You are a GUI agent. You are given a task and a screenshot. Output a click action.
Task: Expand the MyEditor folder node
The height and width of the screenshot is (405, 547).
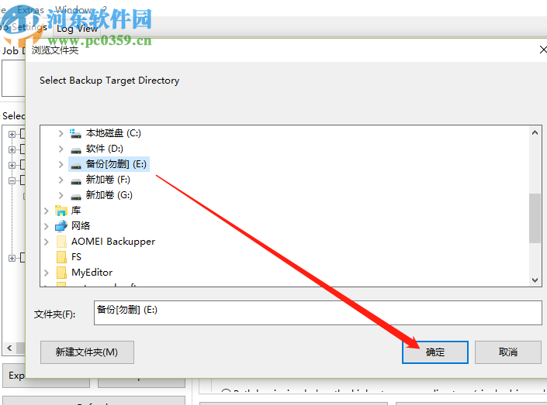click(x=46, y=273)
